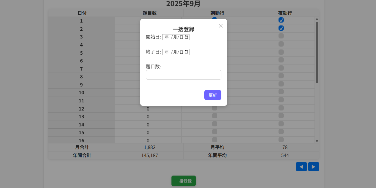Click the 終了日 date field
This screenshot has height=188, width=376.
coord(176,52)
